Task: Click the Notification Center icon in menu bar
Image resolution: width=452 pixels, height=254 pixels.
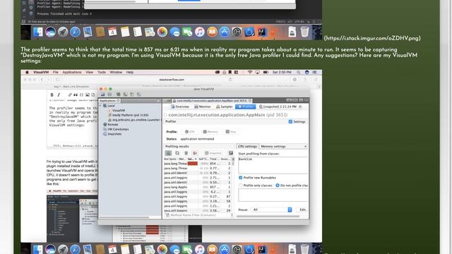Action: 314,72
